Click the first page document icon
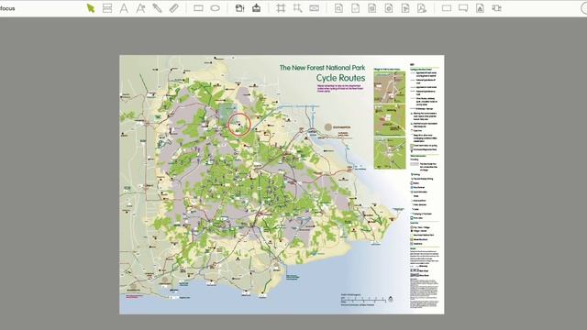This screenshot has height=330, width=587. [338, 8]
